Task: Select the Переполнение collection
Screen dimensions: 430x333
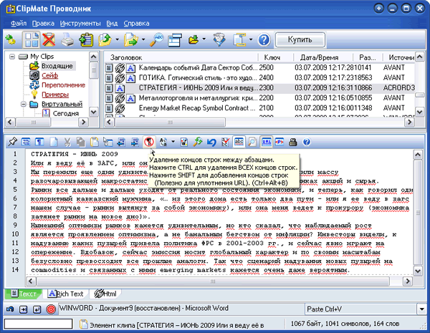Action: pos(63,85)
